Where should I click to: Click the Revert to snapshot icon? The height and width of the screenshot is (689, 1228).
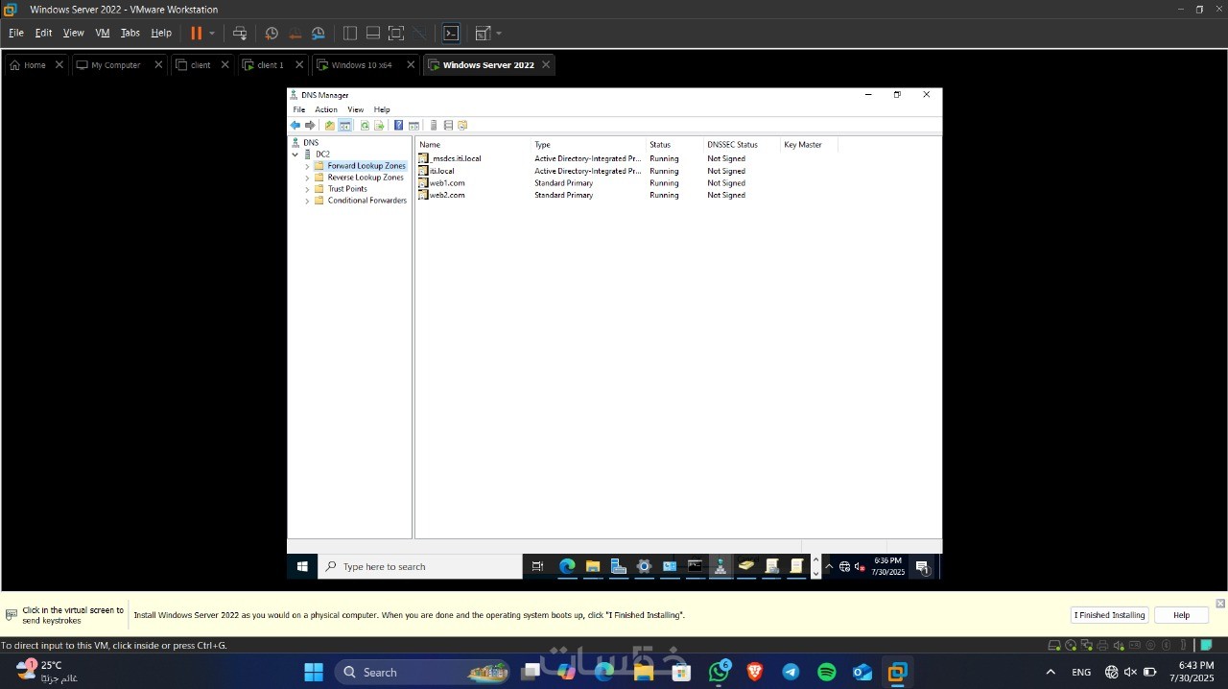pos(295,33)
